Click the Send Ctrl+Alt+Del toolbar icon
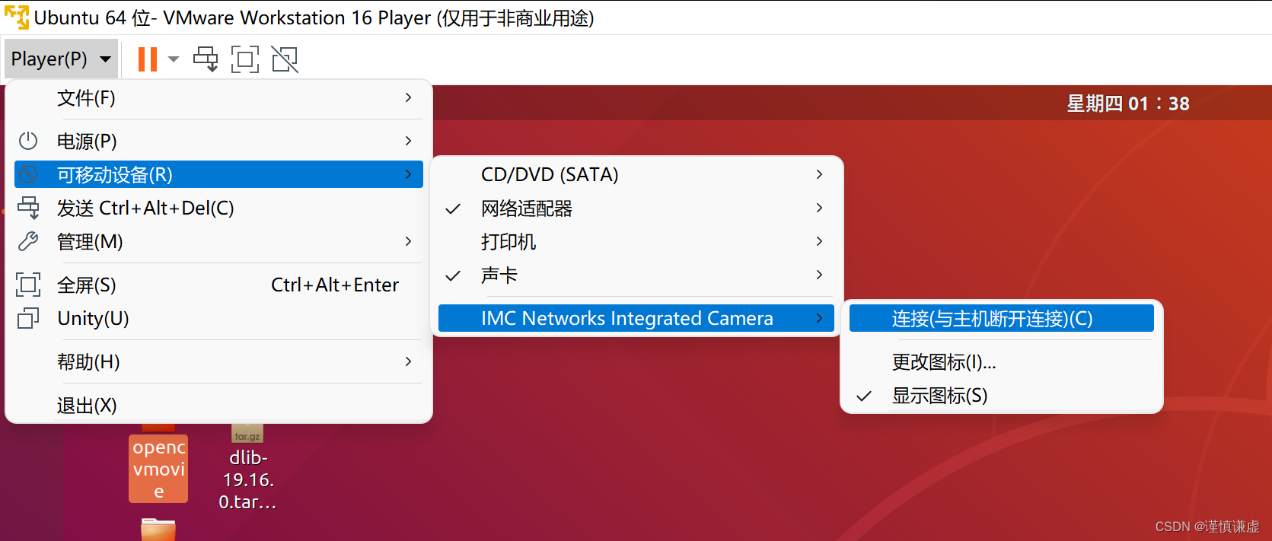The image size is (1272, 541). tap(206, 59)
